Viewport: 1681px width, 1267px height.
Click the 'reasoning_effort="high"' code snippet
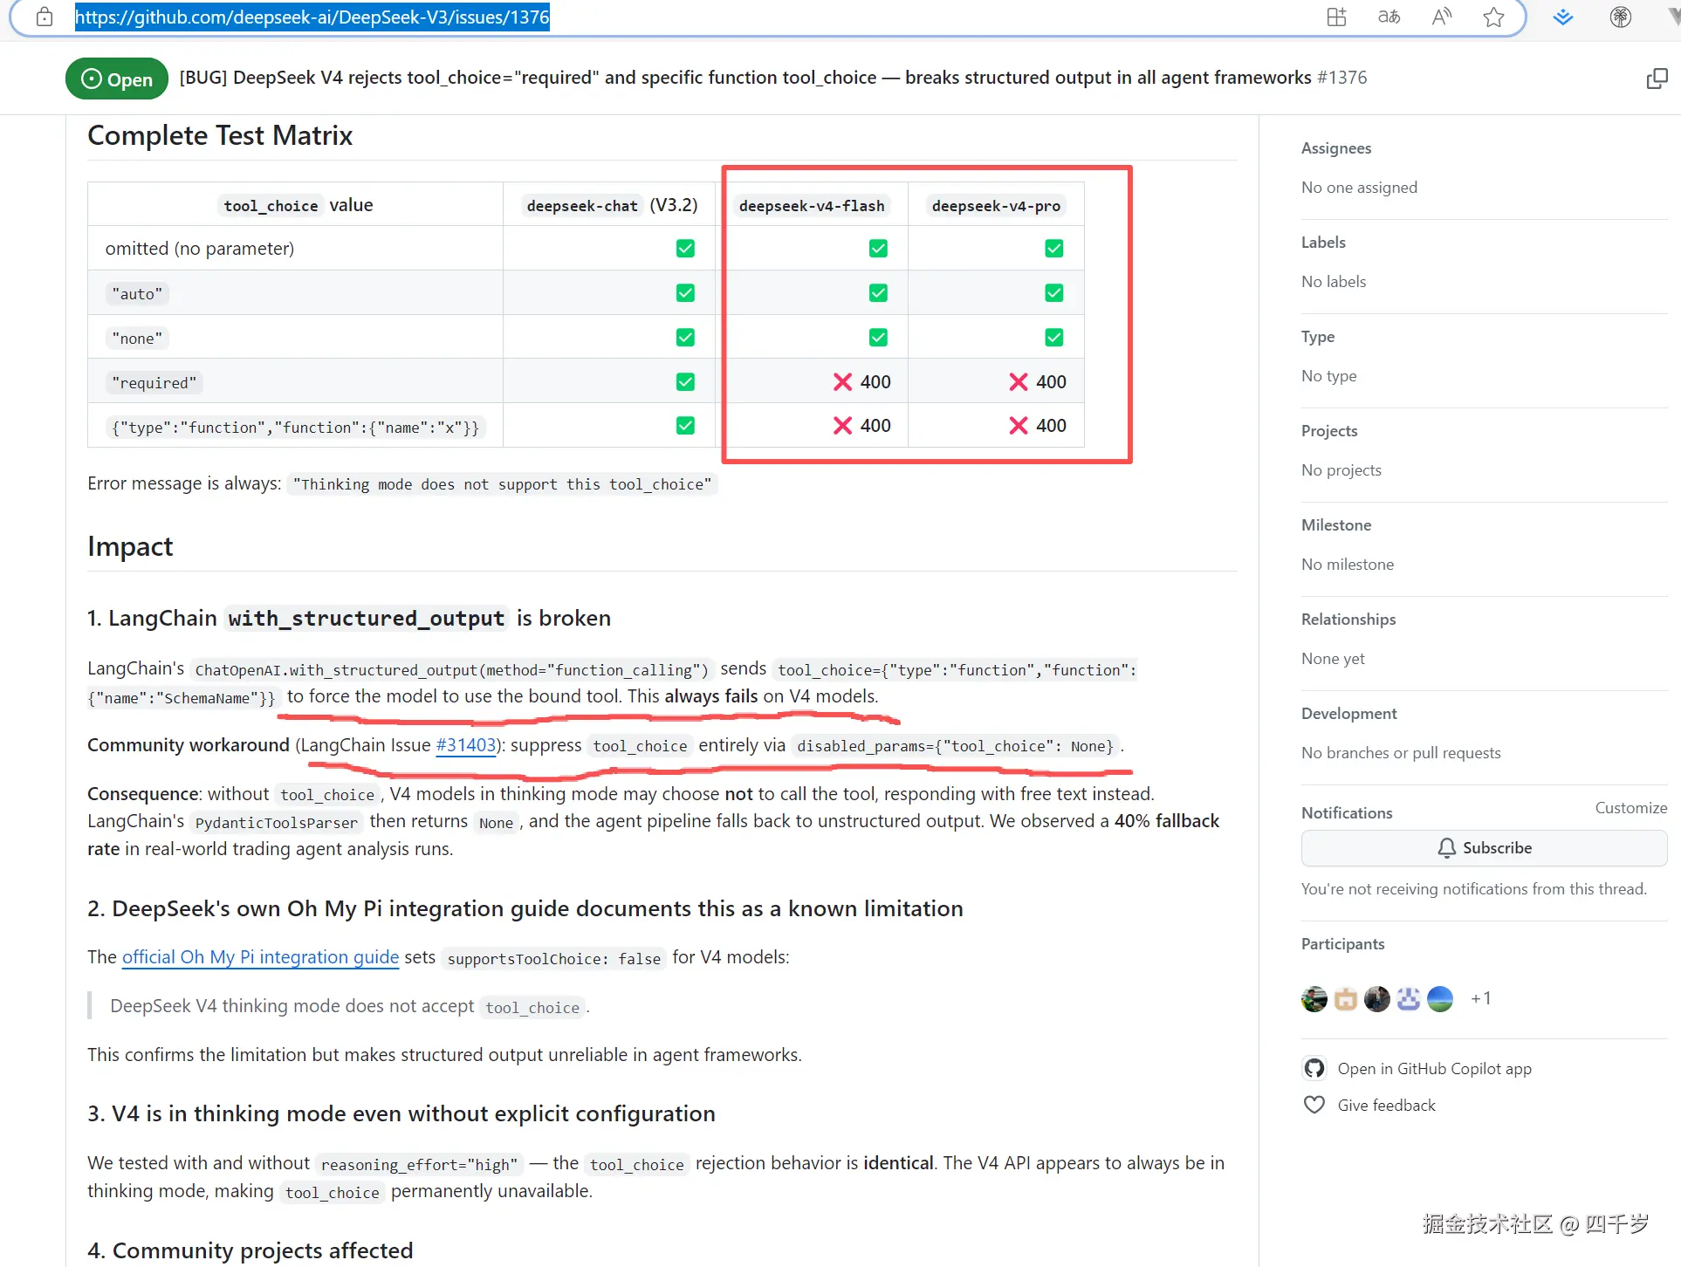click(x=419, y=1164)
